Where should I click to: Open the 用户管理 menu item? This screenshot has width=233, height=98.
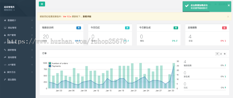point(18,35)
